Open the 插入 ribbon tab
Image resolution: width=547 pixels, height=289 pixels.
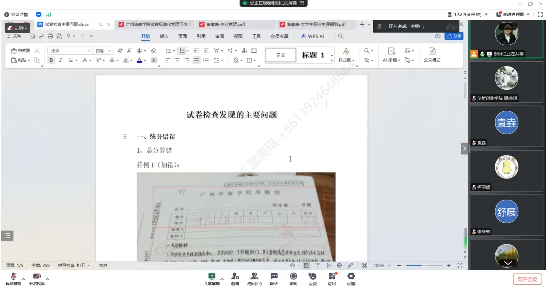164,36
